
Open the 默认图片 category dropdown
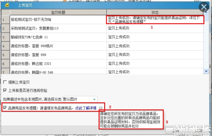(80, 99)
